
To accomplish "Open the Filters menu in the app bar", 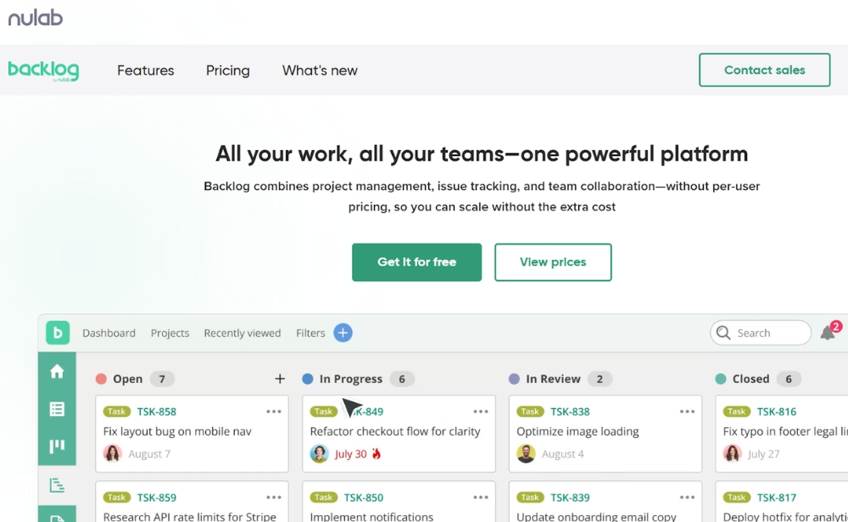I will pos(310,333).
